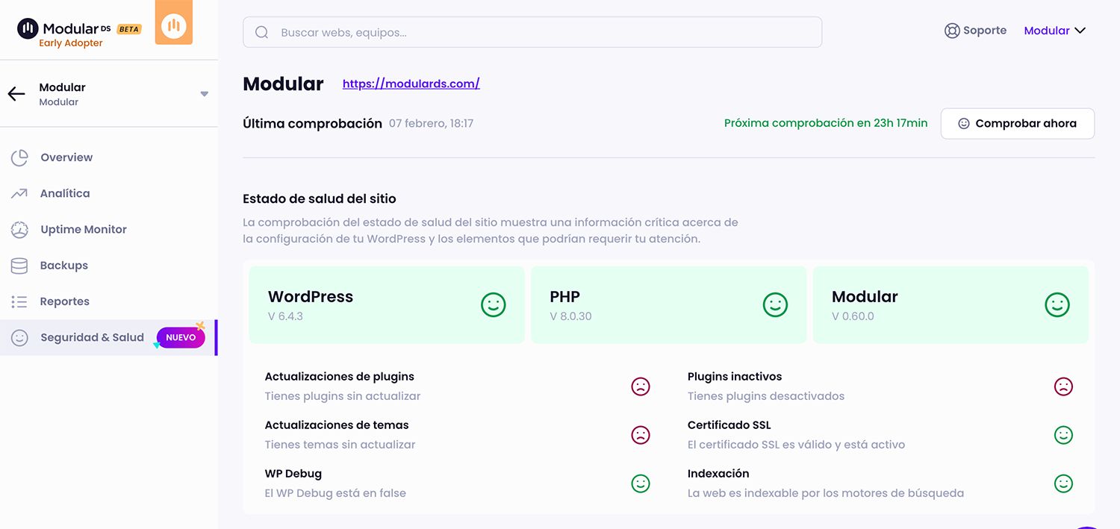The height and width of the screenshot is (529, 1120).
Task: Open Uptime Monitor page
Action: (83, 229)
